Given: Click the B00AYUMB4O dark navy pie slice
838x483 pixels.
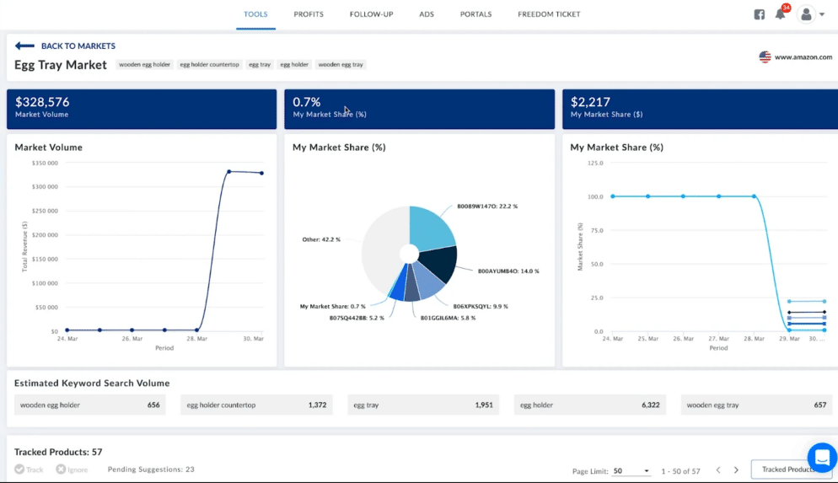Looking at the screenshot, I should pyautogui.click(x=440, y=263).
